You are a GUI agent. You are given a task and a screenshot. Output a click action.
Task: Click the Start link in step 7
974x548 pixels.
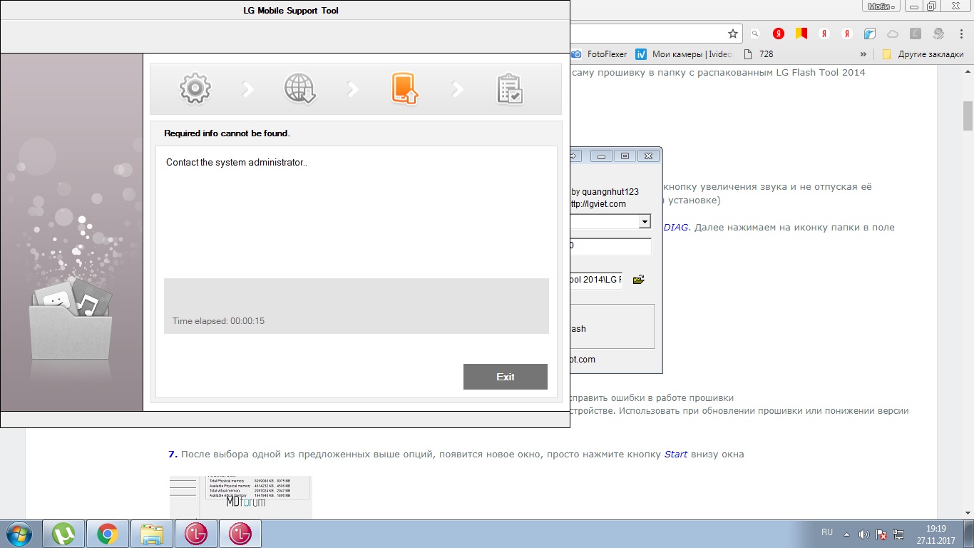point(676,454)
